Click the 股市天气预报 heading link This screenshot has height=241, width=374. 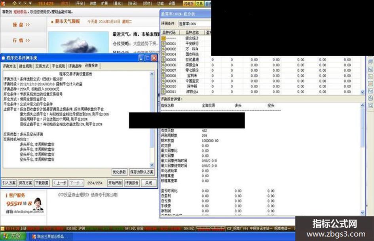pos(68,21)
